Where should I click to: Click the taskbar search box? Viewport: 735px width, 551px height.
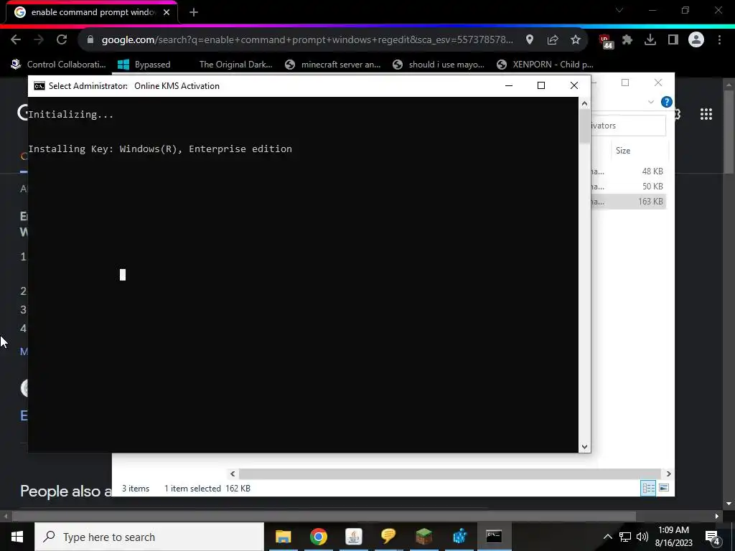click(149, 537)
